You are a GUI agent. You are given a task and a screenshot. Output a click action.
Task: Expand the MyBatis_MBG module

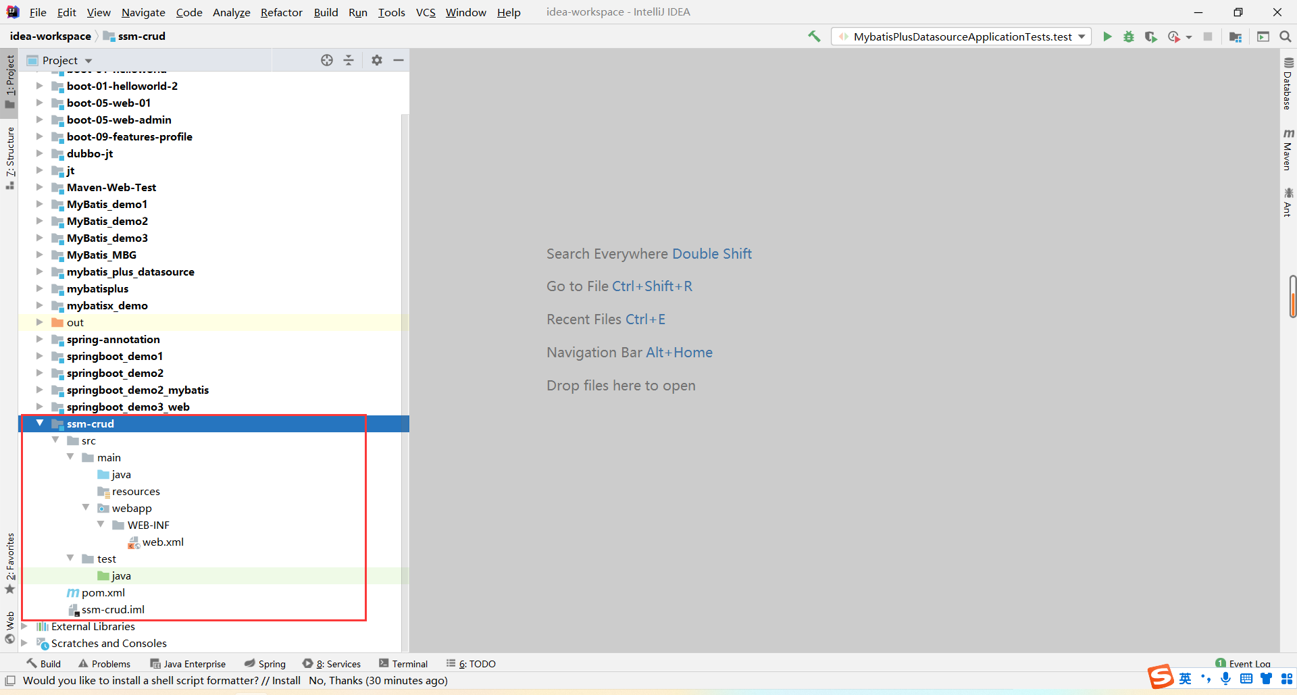coord(40,255)
